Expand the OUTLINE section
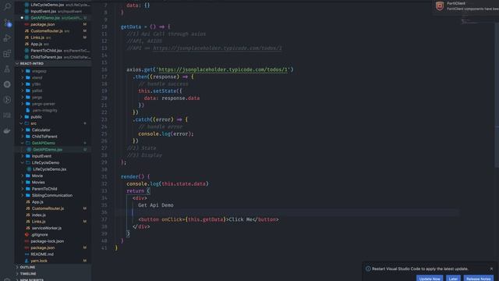 click(53, 267)
